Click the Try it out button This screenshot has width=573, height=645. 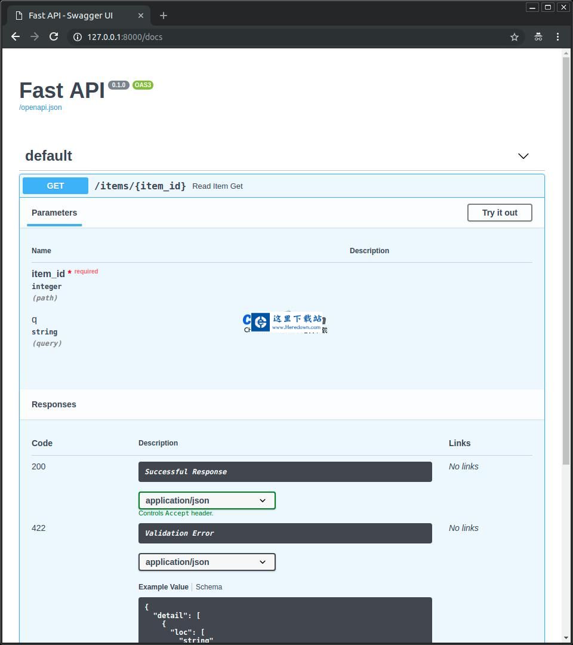tap(500, 213)
